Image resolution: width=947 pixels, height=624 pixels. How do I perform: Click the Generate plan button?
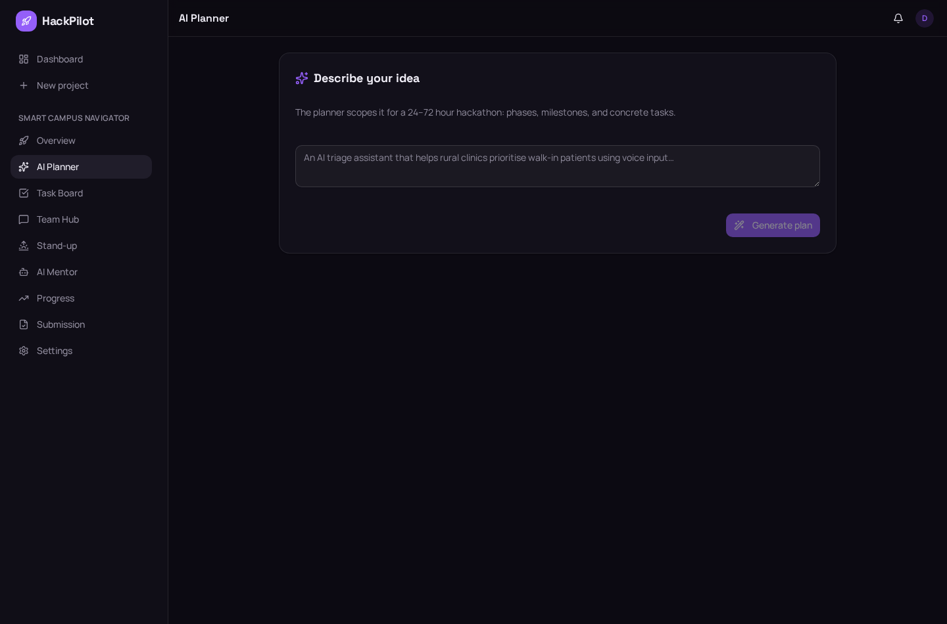(773, 225)
